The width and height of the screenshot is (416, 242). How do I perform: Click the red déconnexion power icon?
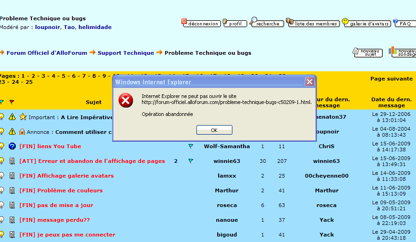[x=184, y=22]
